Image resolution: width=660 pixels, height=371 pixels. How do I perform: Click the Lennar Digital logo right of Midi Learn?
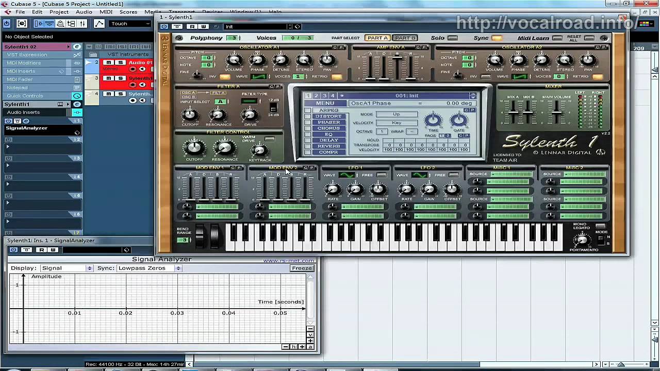[x=604, y=38]
